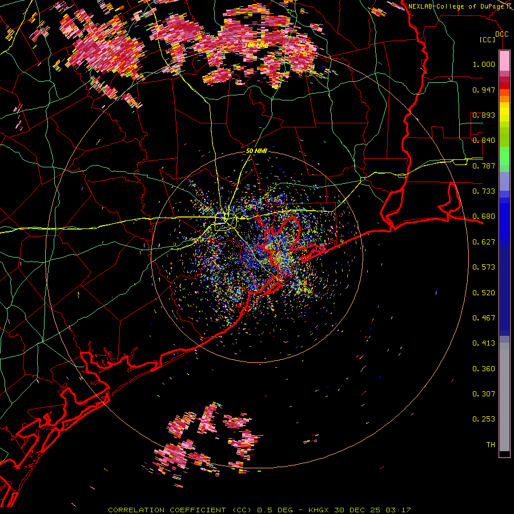Click the [CC] units label
The image size is (514, 514).
tap(487, 39)
